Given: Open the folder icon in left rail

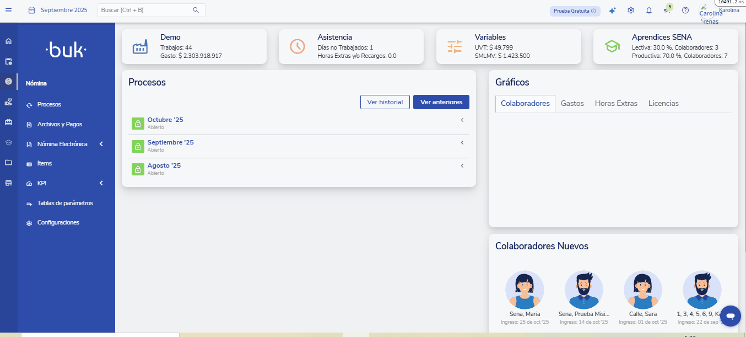Looking at the screenshot, I should (x=8, y=163).
